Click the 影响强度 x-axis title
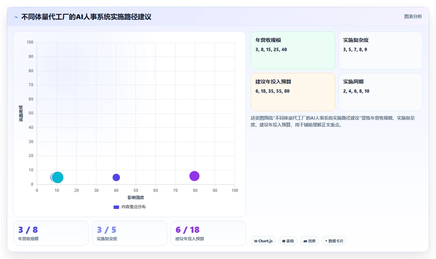This screenshot has width=436, height=259. coord(136,198)
